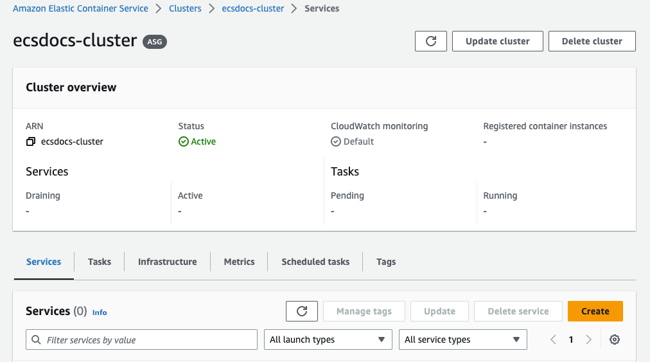Click the Delete cluster button

(592, 41)
